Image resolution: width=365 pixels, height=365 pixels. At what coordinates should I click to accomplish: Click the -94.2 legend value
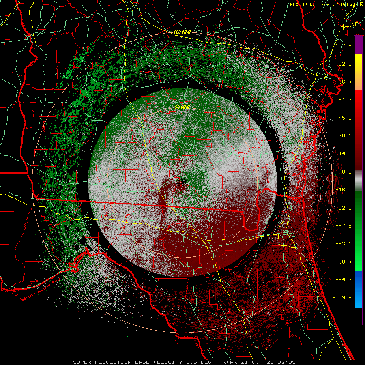[x=344, y=280]
